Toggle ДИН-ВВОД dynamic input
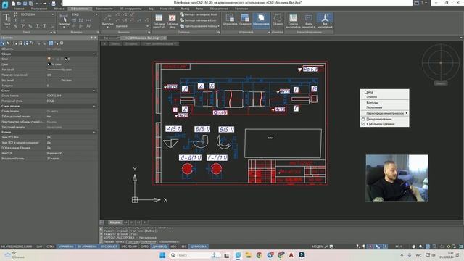The height and width of the screenshot is (261, 464). 159,246
